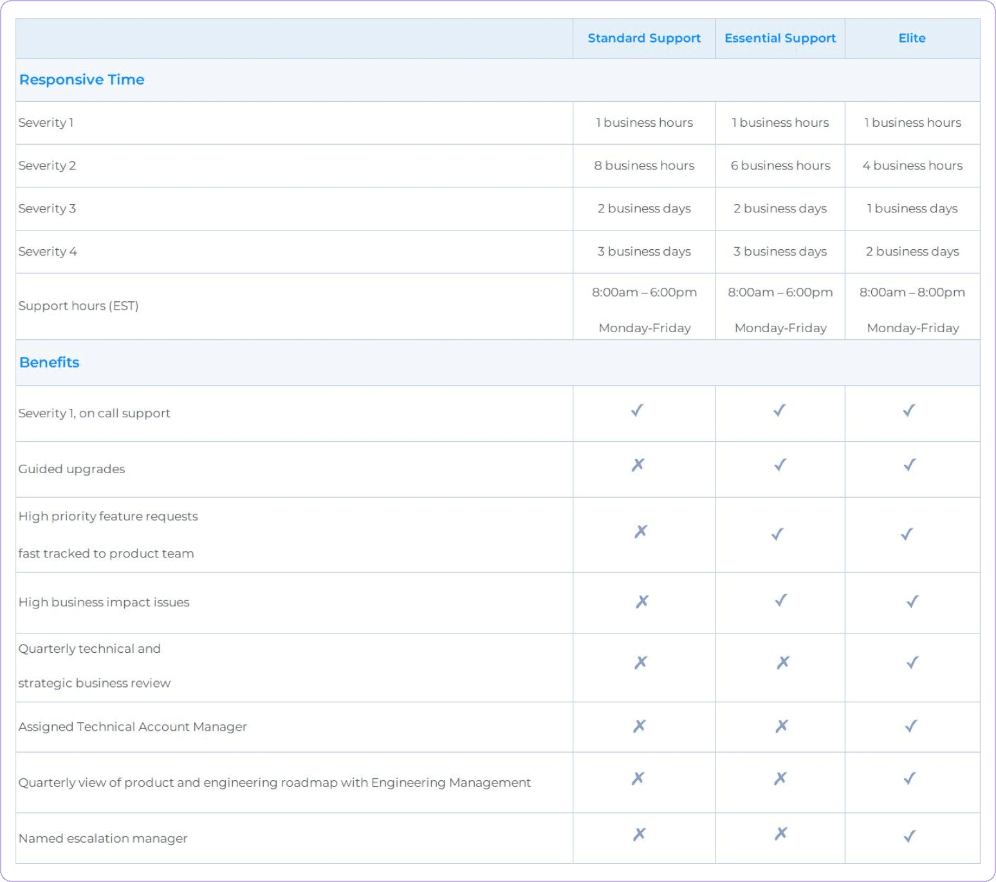
Task: Click the Responsive Time section heading
Action: (82, 80)
